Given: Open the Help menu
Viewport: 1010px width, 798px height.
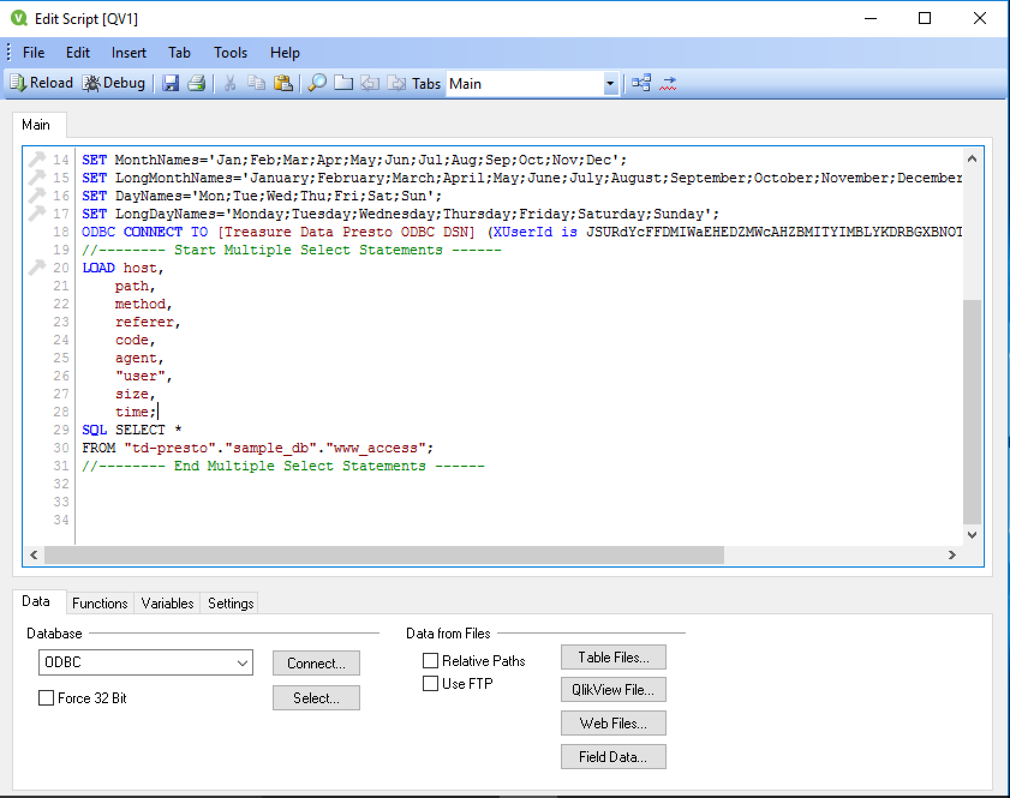Looking at the screenshot, I should click(x=285, y=53).
